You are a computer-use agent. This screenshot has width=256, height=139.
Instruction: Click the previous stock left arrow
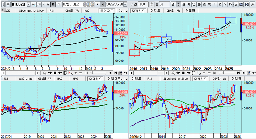pos(103,4)
